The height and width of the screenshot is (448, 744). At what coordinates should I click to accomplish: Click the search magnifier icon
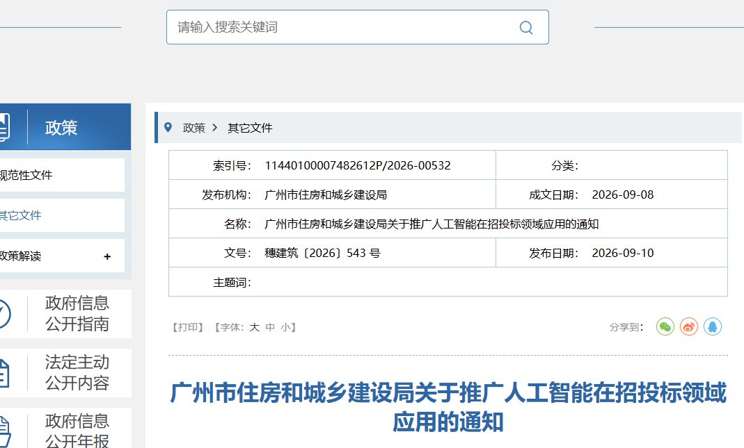pyautogui.click(x=525, y=28)
